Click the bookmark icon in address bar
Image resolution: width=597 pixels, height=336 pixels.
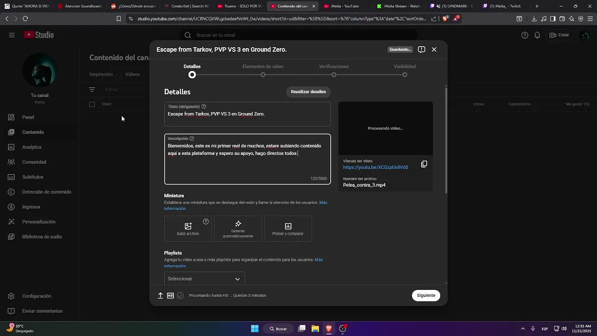[118, 19]
